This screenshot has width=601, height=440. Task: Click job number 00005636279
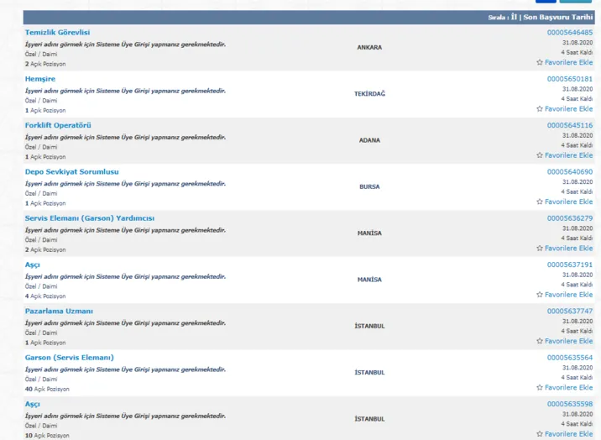click(569, 218)
